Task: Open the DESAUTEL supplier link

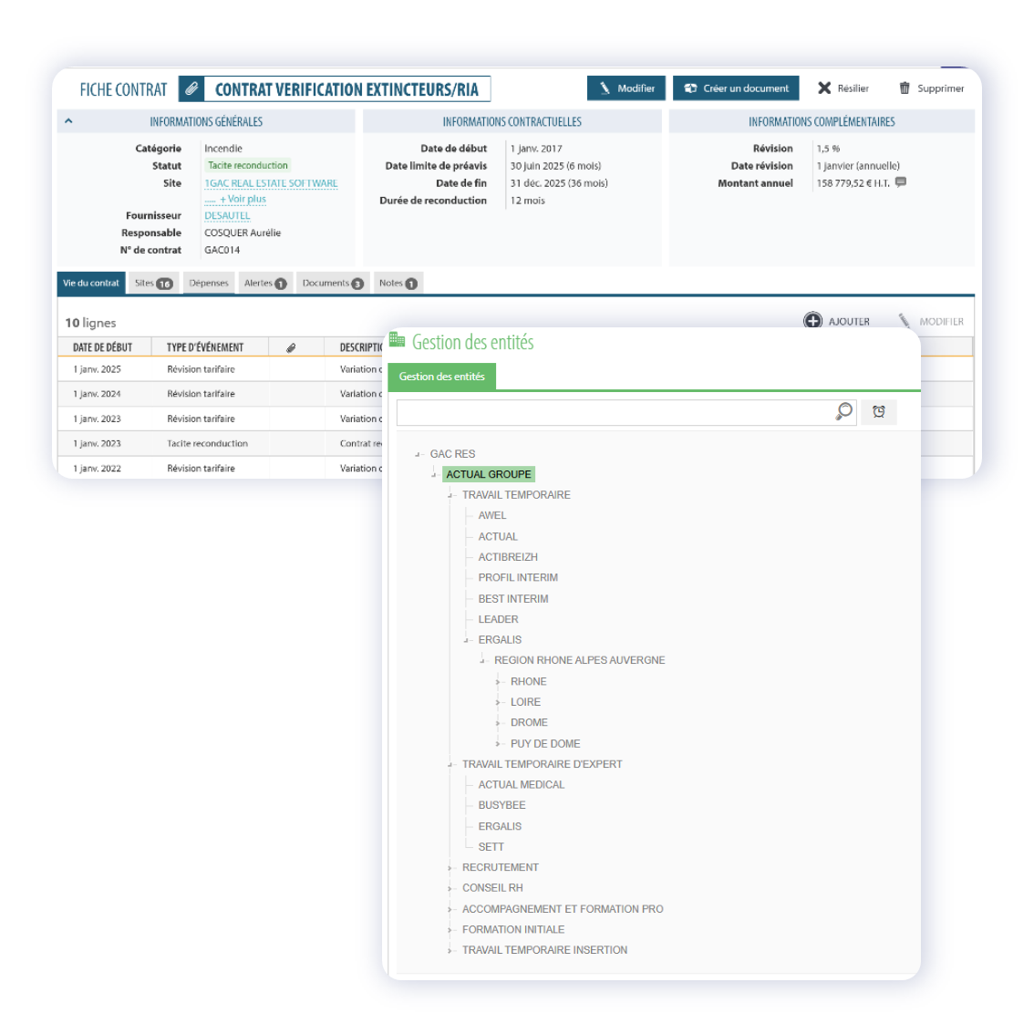Action: (227, 216)
